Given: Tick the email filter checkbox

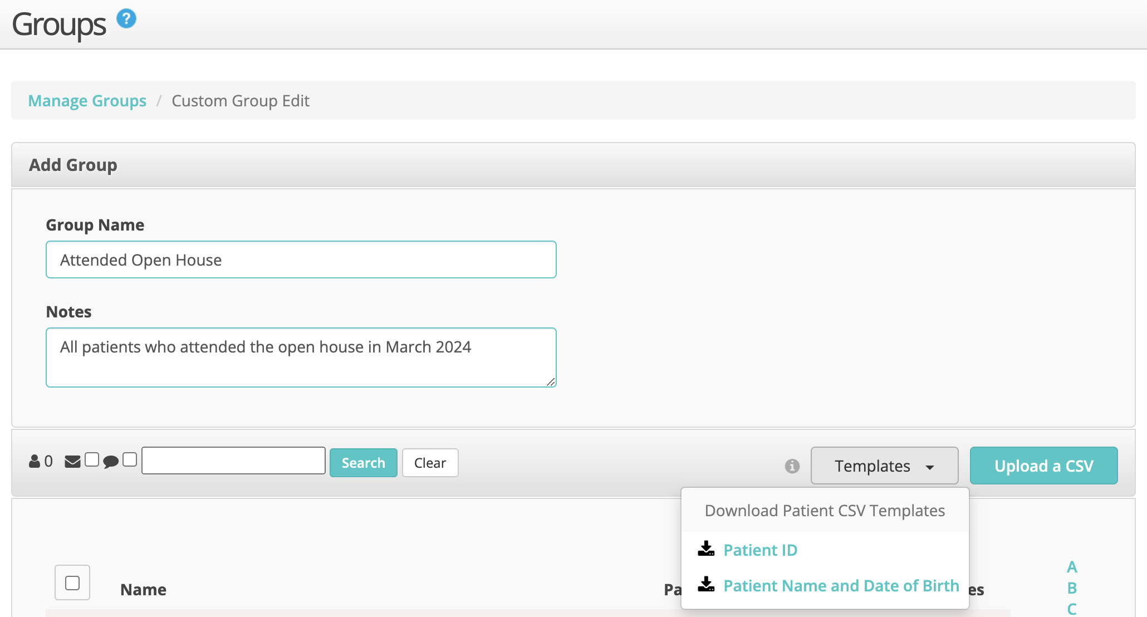Looking at the screenshot, I should pyautogui.click(x=92, y=460).
